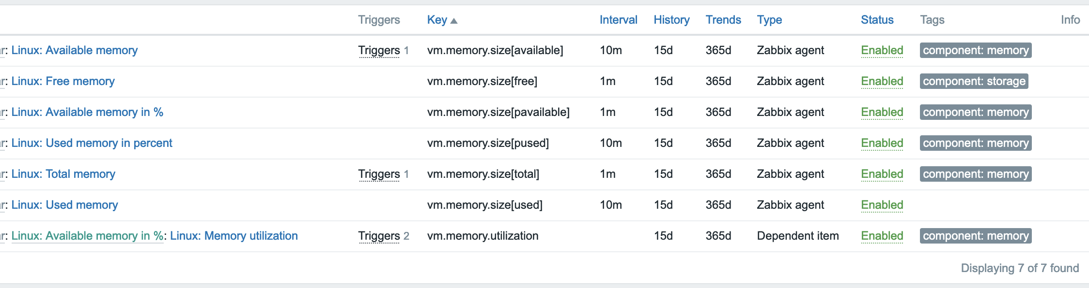Disable the vm.memory.size[available] item via Enabled status

pos(882,50)
